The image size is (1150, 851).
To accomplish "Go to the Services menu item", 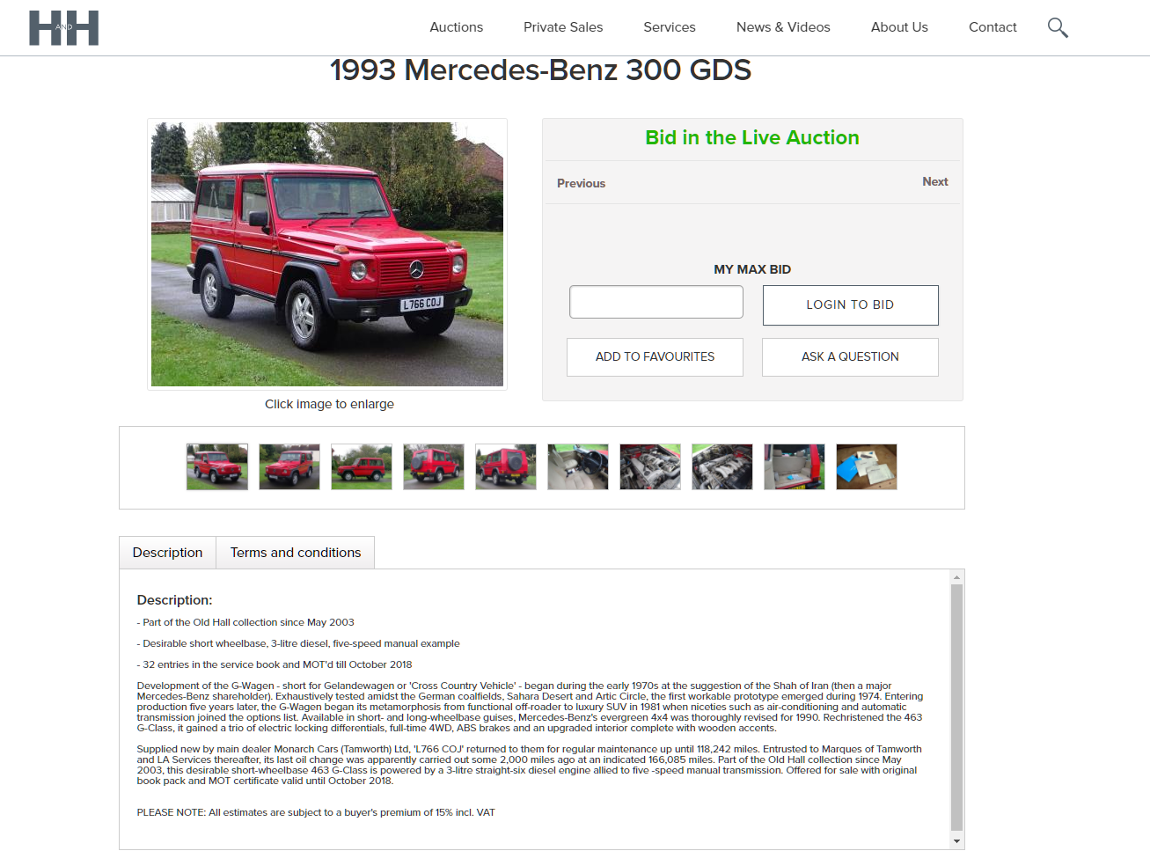I will [670, 27].
